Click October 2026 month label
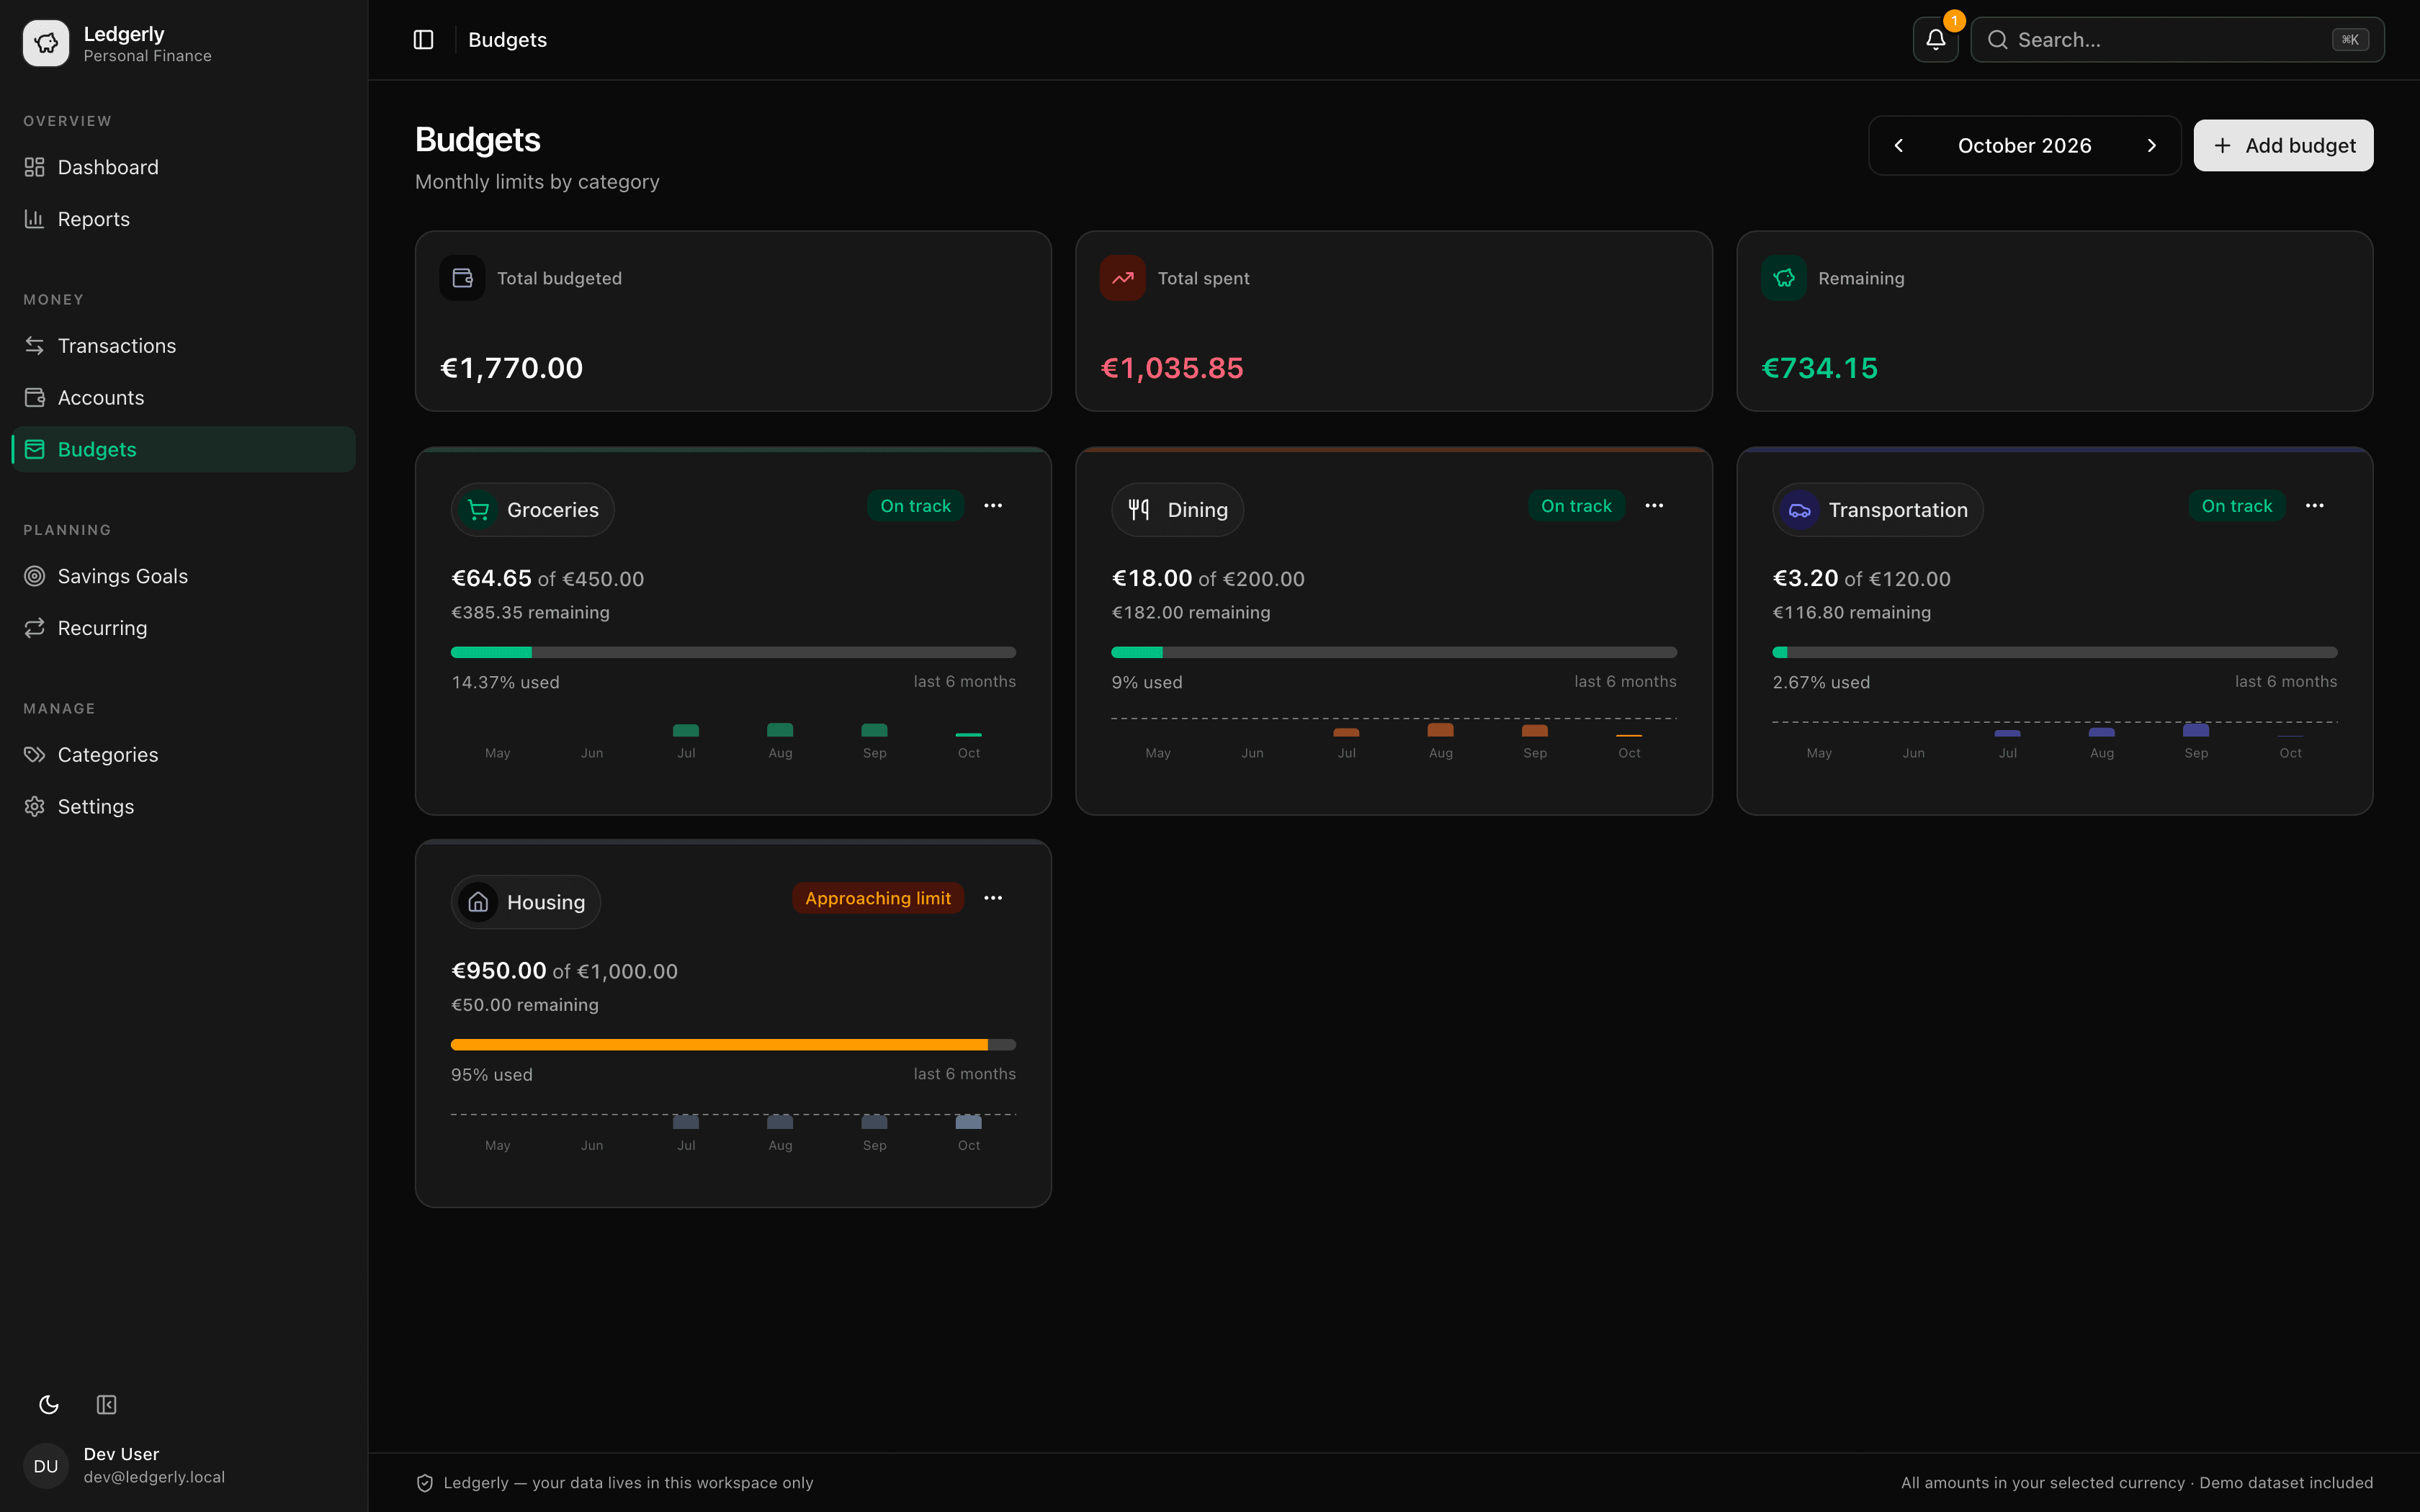The width and height of the screenshot is (2420, 1512). click(x=2024, y=146)
